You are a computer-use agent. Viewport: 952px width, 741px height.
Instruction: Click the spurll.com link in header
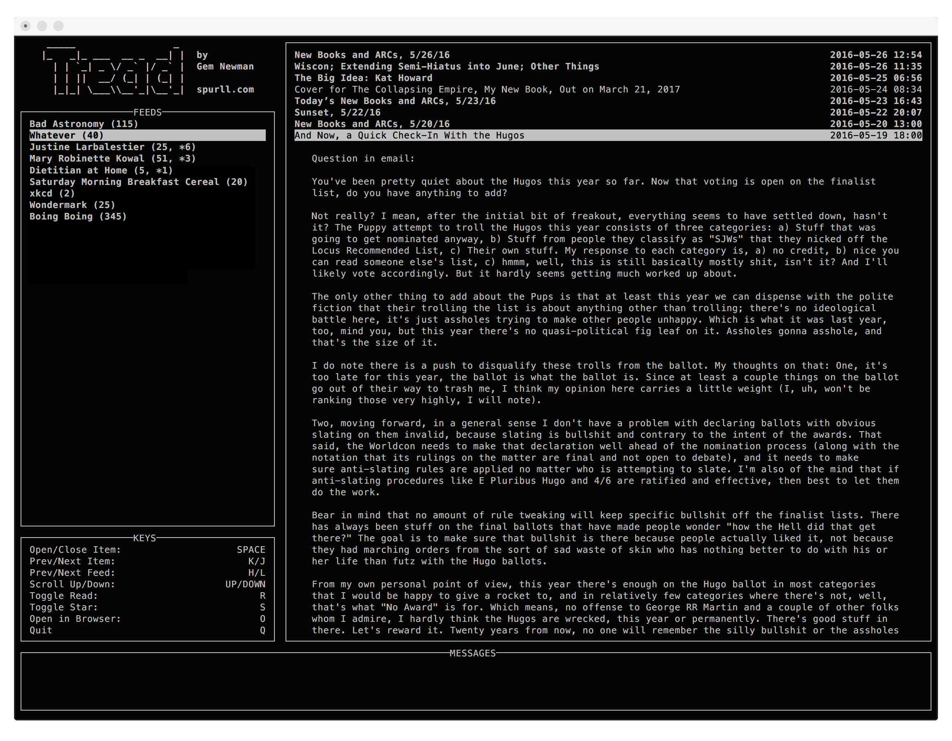[225, 90]
